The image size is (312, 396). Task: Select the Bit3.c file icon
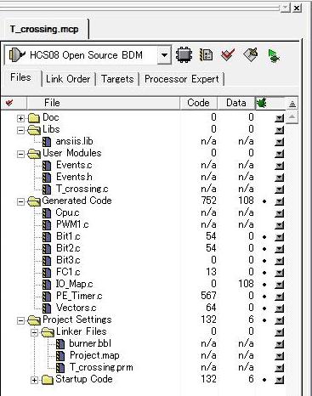tap(47, 261)
